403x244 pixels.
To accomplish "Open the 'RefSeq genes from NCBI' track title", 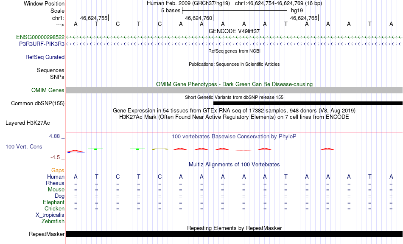I will pos(234,51).
